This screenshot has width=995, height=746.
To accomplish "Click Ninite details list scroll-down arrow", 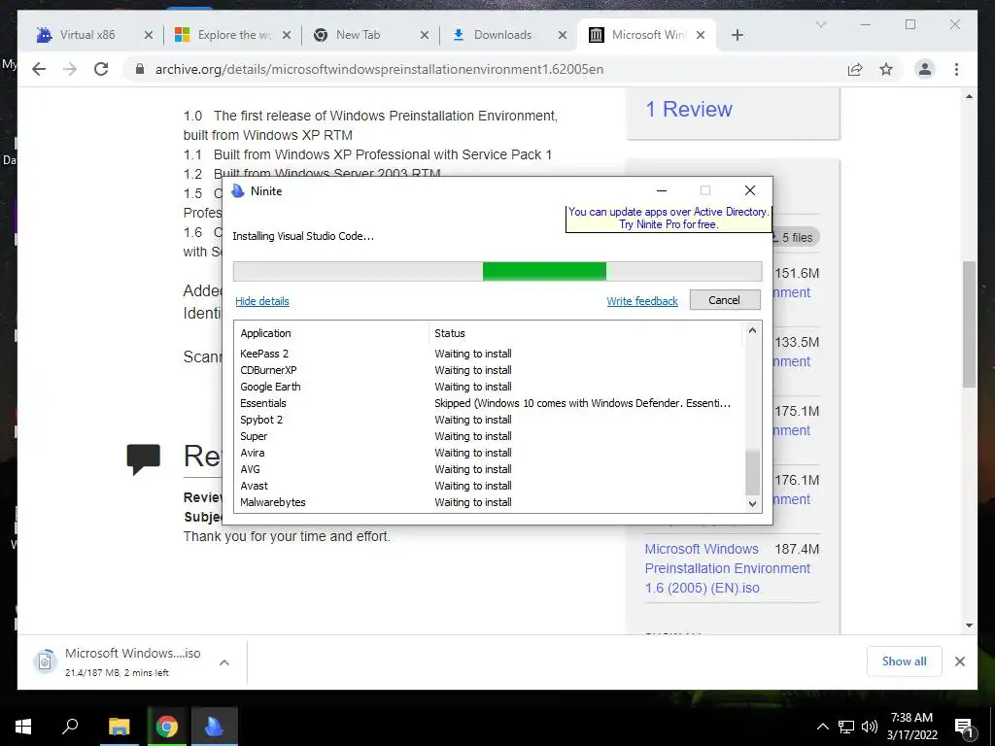I will coord(752,504).
